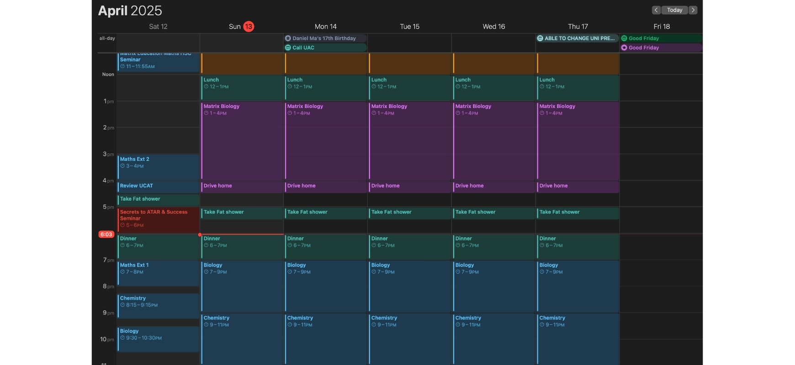Open the Call UAC all-day event
Image resolution: width=795 pixels, height=365 pixels.
(x=325, y=47)
